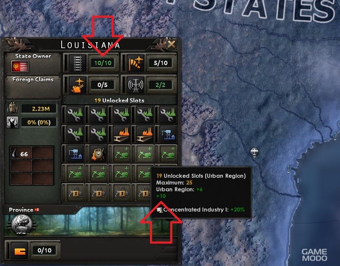Image resolution: width=340 pixels, height=266 pixels.
Task: Select the air base icon
Action: (x=136, y=63)
